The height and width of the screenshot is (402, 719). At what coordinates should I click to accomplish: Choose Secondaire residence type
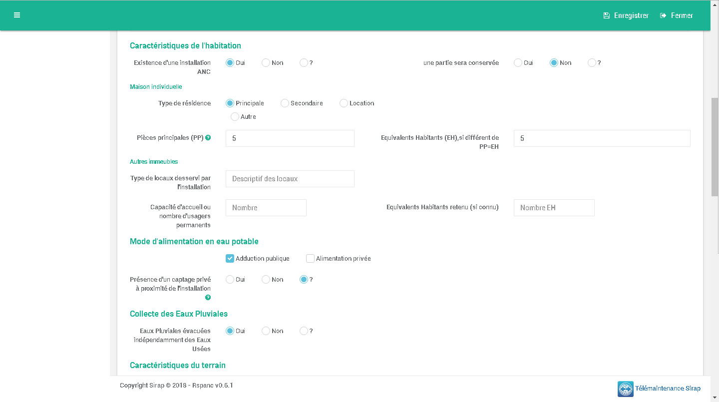click(x=285, y=103)
